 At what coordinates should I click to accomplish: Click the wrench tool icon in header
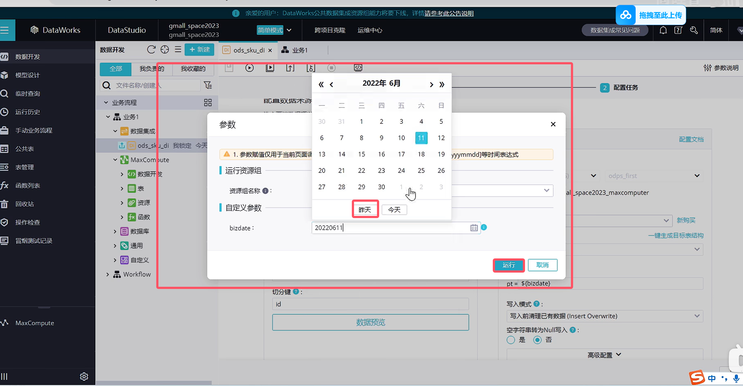click(x=694, y=30)
